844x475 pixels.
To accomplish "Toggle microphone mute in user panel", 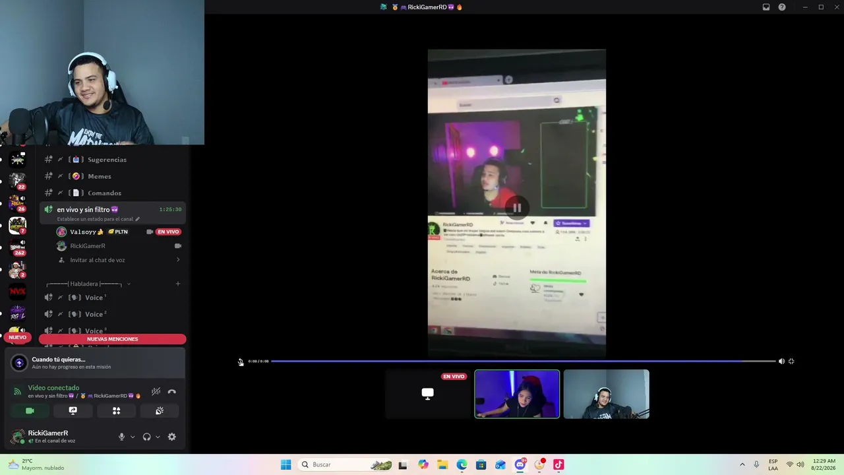I will coord(121,437).
